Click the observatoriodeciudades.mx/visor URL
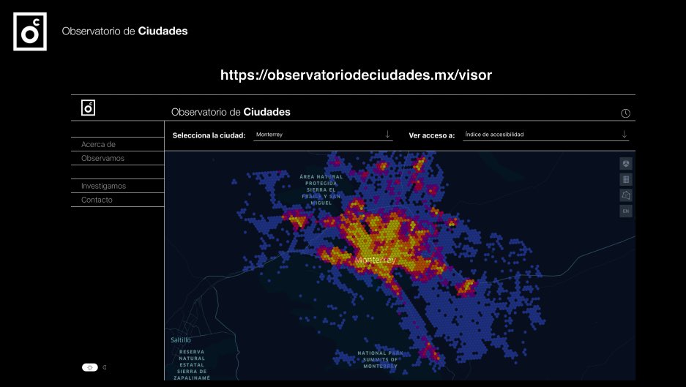The width and height of the screenshot is (686, 387). click(x=356, y=75)
